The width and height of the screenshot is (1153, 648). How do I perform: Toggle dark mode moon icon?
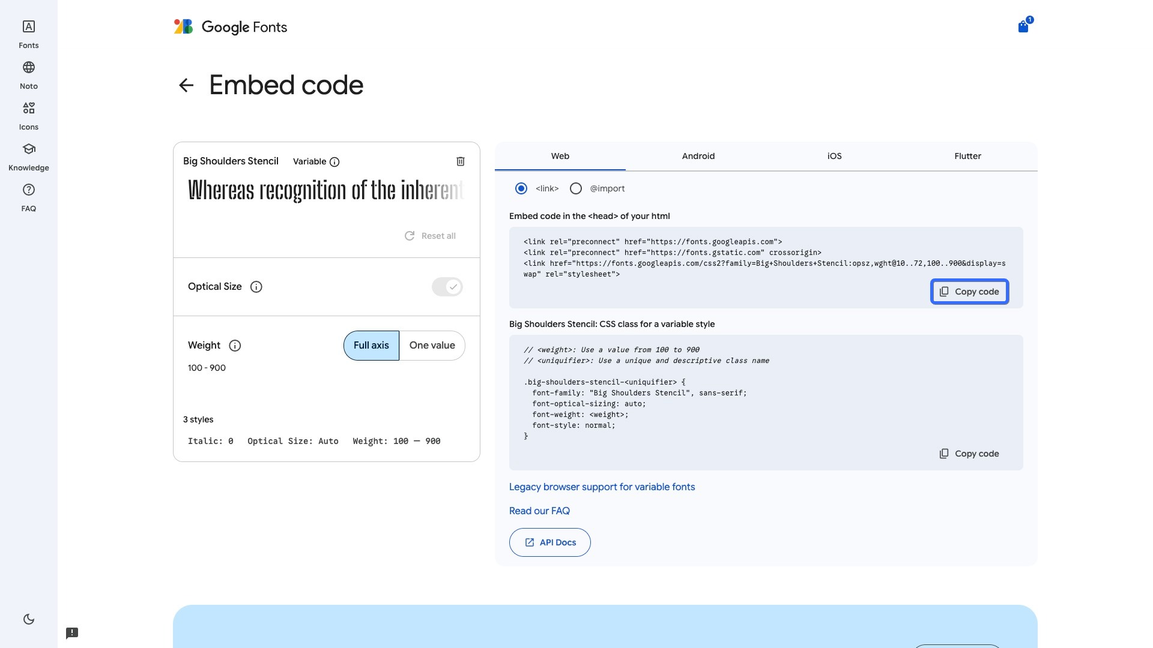pos(28,619)
